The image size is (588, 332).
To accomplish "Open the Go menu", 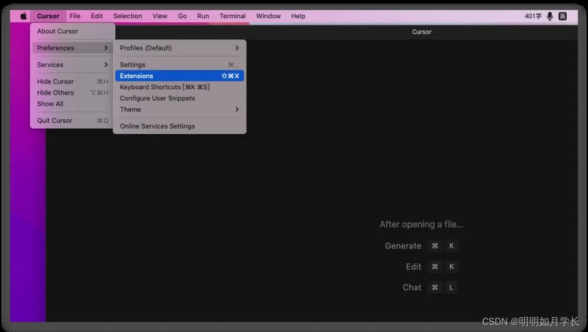I will [x=182, y=16].
